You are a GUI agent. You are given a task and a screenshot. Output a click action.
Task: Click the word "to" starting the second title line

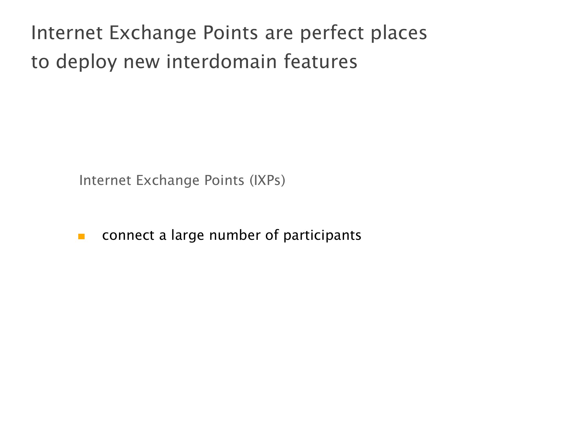pyautogui.click(x=40, y=62)
